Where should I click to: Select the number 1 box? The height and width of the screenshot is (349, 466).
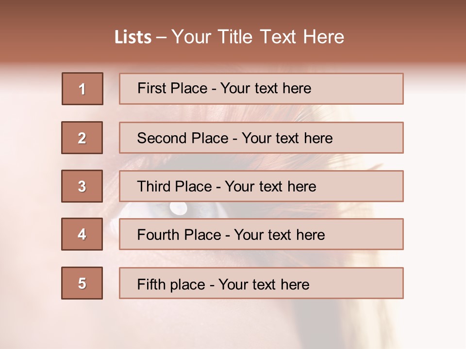(82, 89)
